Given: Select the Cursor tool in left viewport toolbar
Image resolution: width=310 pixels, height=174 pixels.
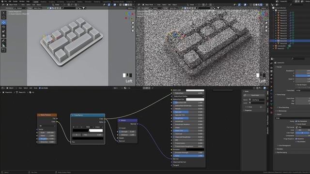Looking at the screenshot, I should pos(4,17).
